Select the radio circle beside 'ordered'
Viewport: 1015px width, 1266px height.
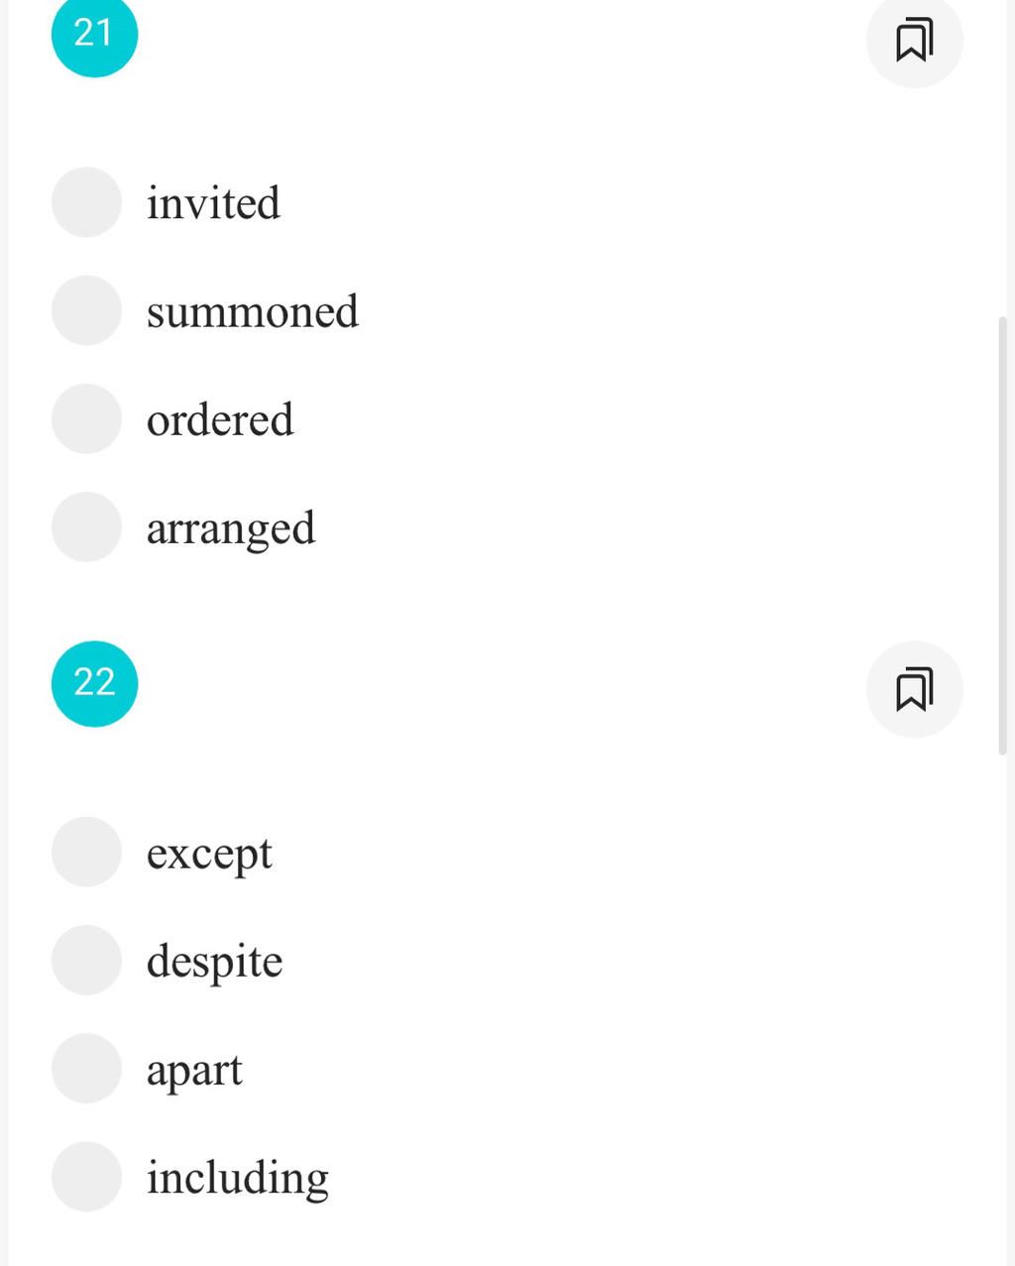86,418
